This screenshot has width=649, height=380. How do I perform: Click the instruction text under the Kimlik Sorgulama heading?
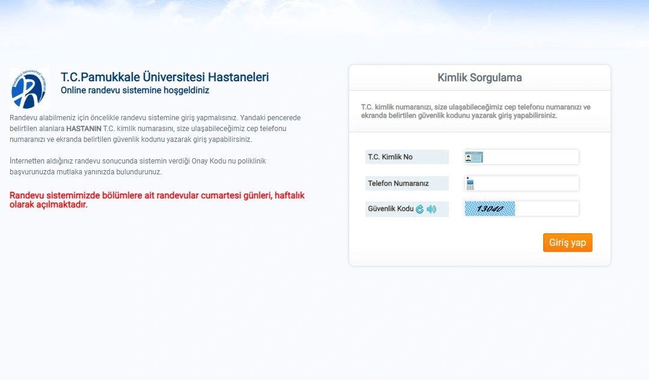tap(475, 111)
